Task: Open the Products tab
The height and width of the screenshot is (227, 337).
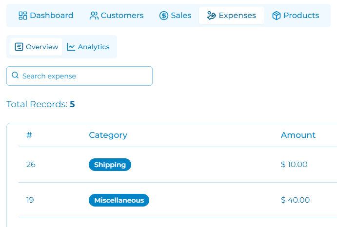Action: pyautogui.click(x=296, y=16)
